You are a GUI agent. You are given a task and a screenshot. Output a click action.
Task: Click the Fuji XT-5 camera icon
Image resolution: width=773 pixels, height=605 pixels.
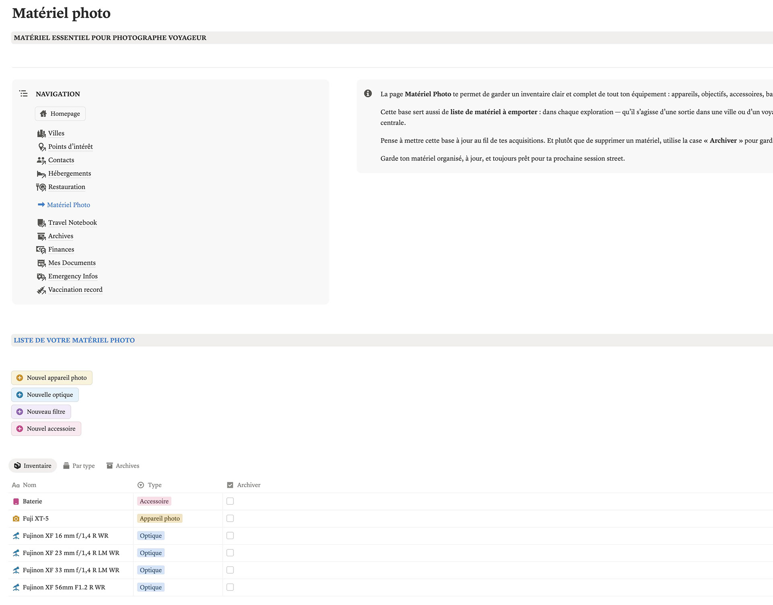[16, 519]
